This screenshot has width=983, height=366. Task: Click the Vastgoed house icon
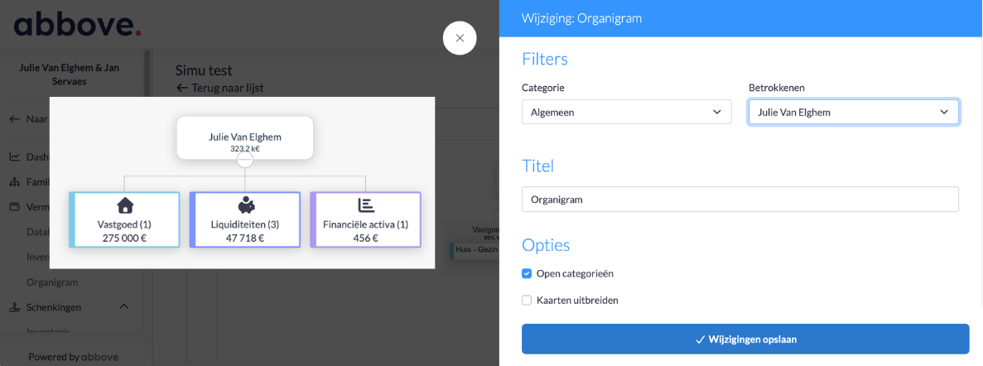tap(125, 205)
